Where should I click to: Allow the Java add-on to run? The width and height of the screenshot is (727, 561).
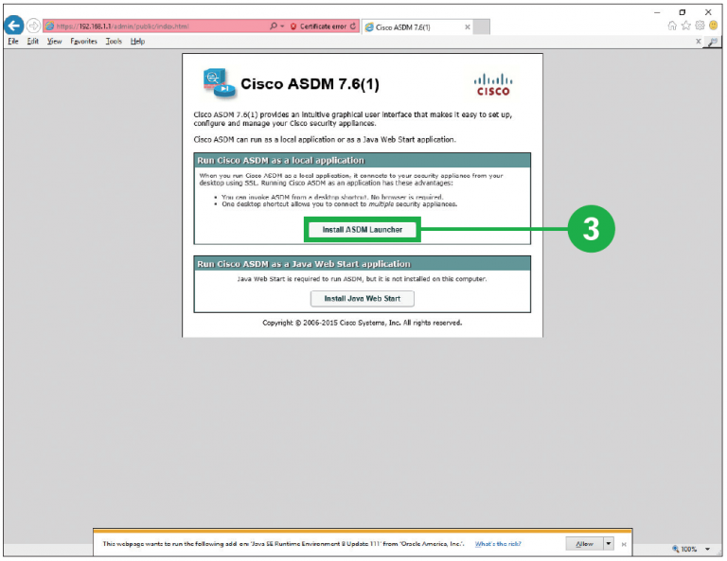[584, 544]
